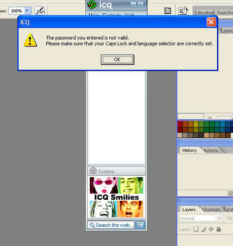
Task: Select the History tab beside Actions
Action: 189,151
